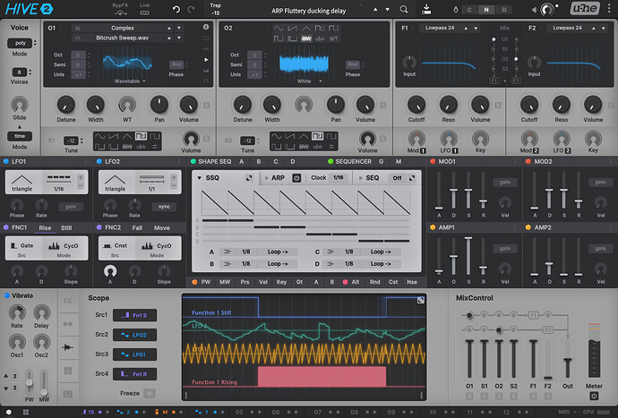Toggle AMP1 envelope gate button
This screenshot has width=618, height=418.
[x=505, y=249]
